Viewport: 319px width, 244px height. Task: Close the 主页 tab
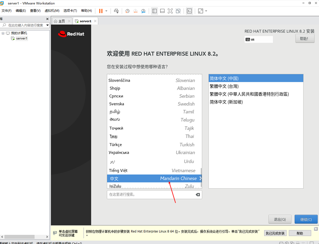tap(69, 21)
